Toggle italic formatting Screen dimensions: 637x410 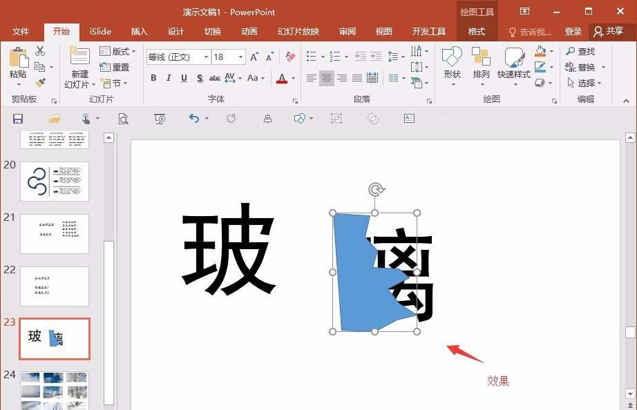pyautogui.click(x=169, y=78)
